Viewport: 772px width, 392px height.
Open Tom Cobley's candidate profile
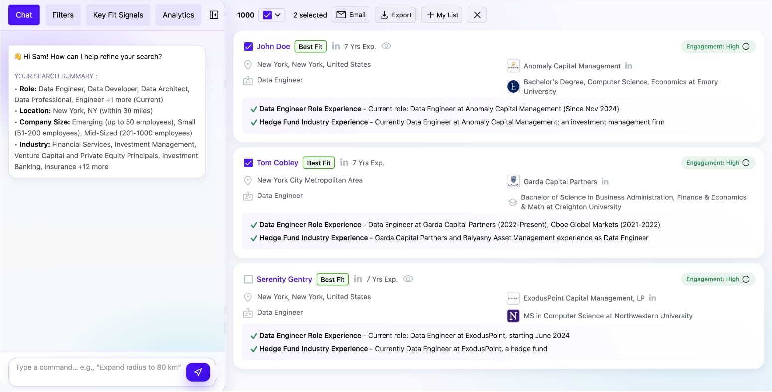click(277, 162)
